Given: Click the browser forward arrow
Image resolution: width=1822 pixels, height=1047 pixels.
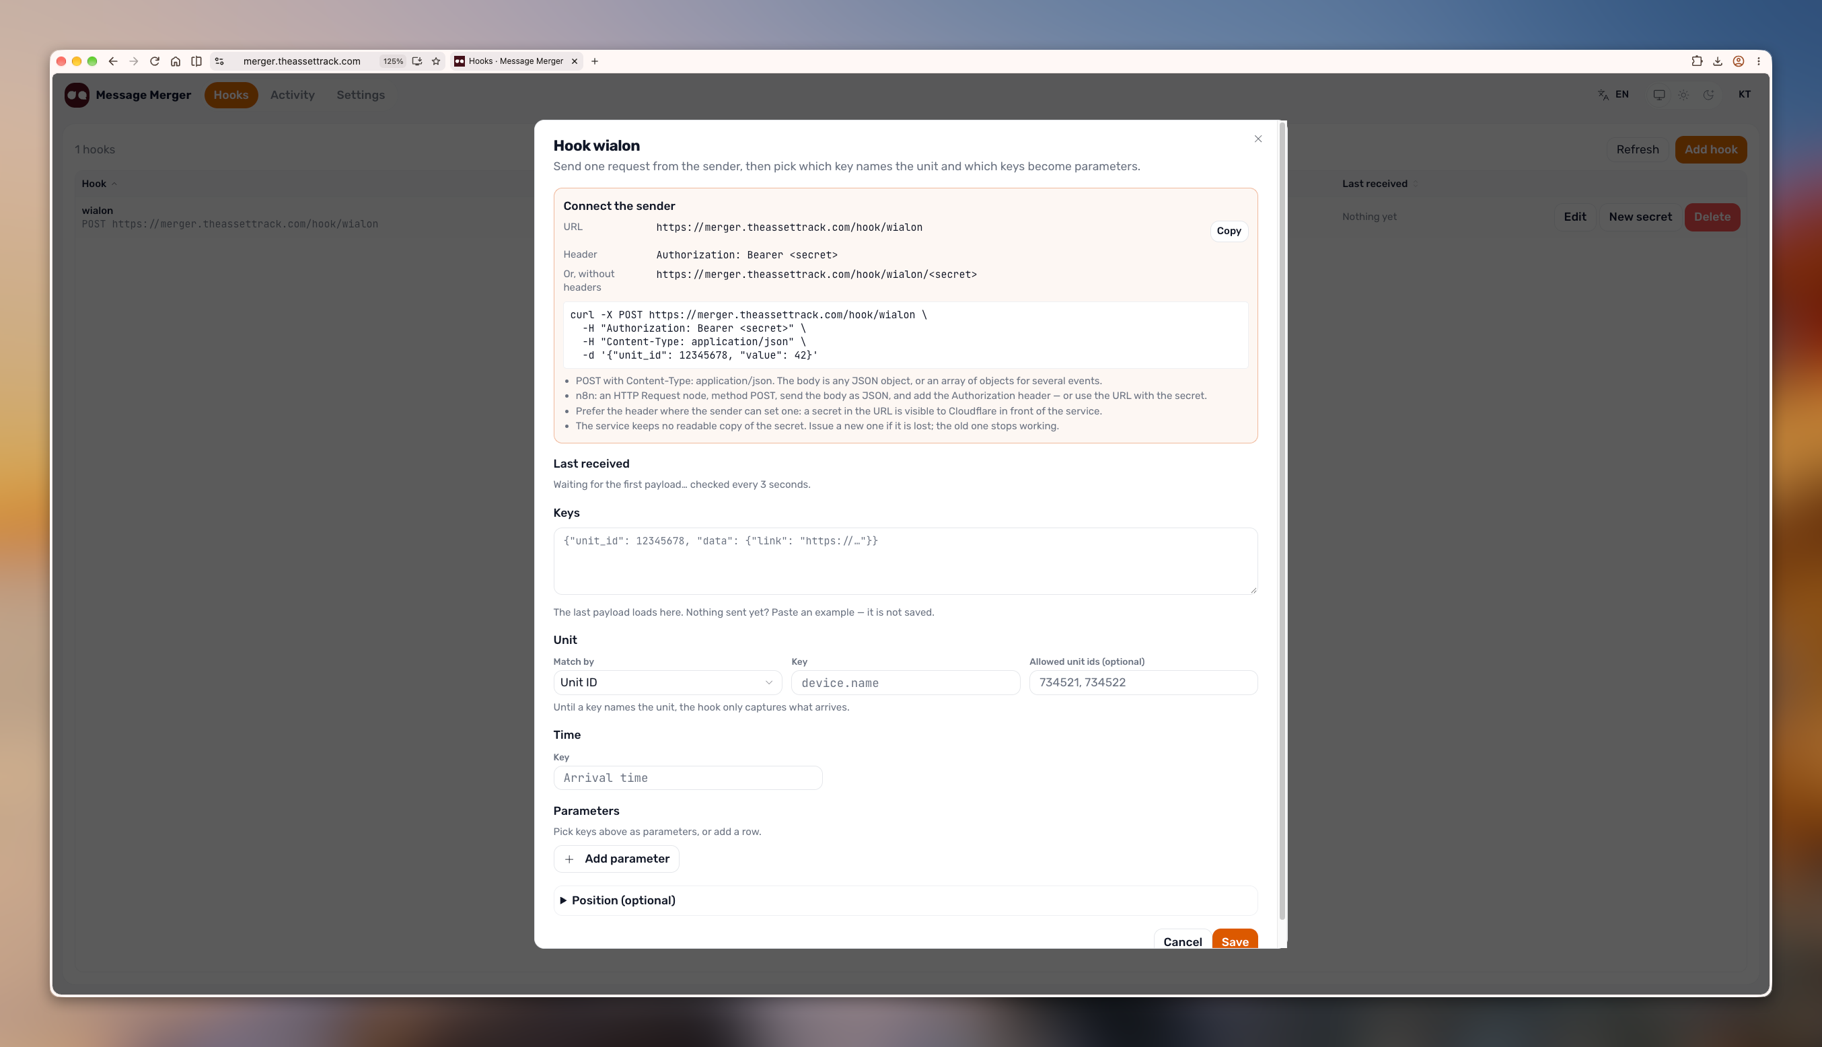Looking at the screenshot, I should click(134, 61).
